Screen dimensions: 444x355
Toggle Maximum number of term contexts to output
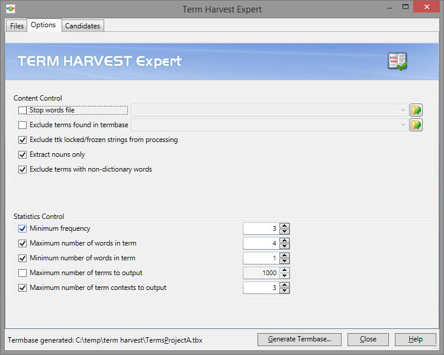point(22,288)
